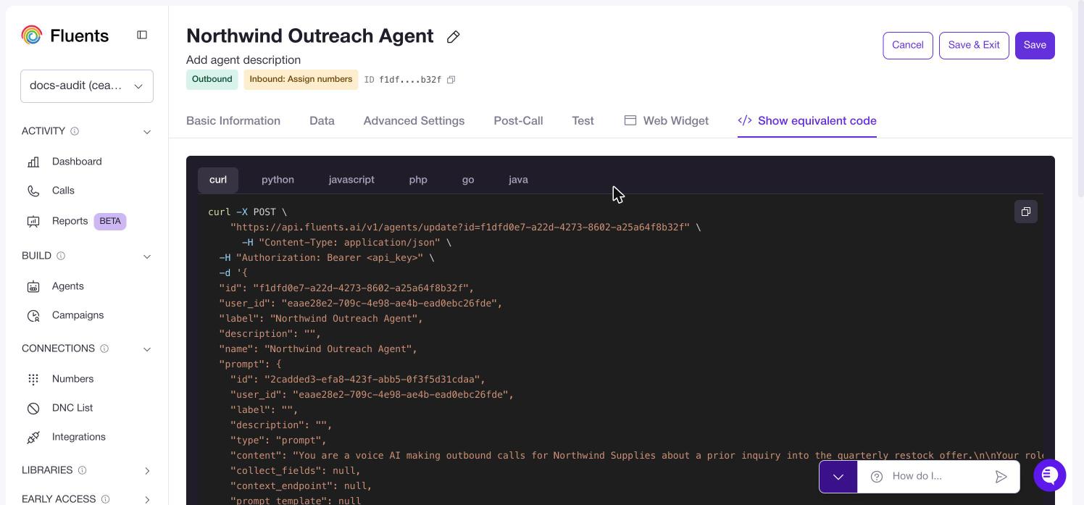Click the help question mark icon
This screenshot has width=1084, height=505.
(x=877, y=476)
